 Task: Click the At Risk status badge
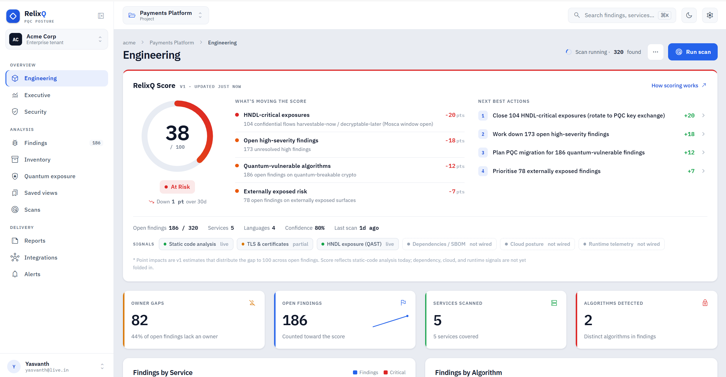[x=177, y=187]
